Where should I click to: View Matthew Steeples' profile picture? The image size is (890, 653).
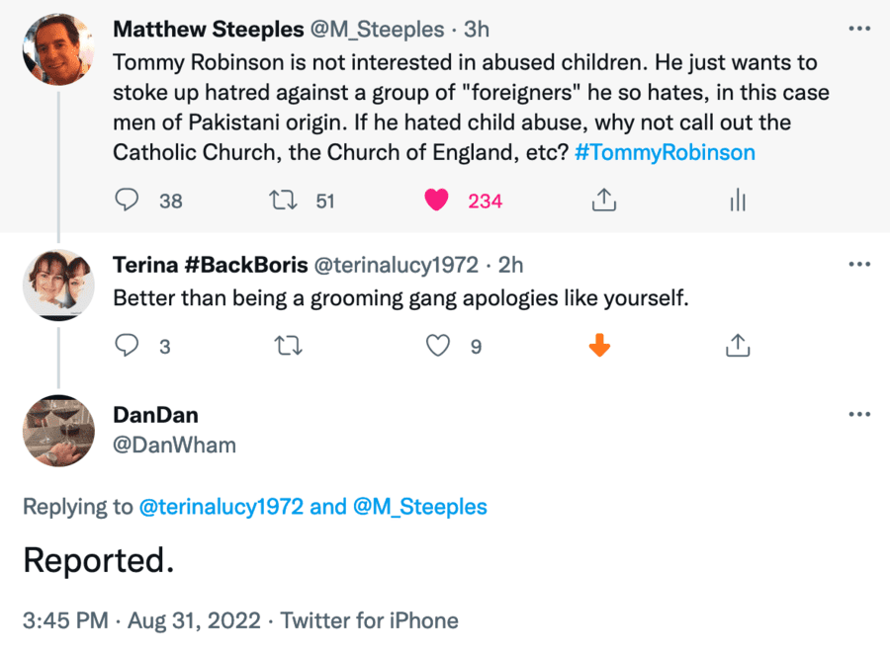pyautogui.click(x=58, y=51)
